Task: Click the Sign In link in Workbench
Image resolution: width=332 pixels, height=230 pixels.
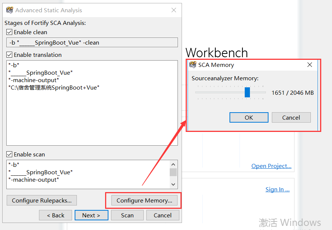Action: (277, 189)
